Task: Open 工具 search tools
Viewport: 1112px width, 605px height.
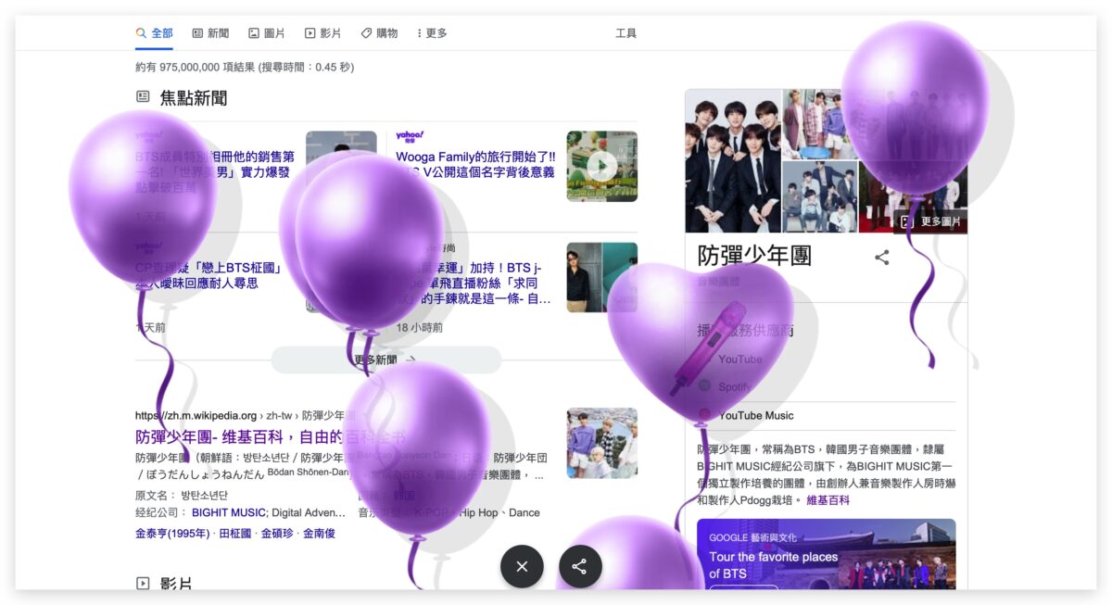Action: 625,33
